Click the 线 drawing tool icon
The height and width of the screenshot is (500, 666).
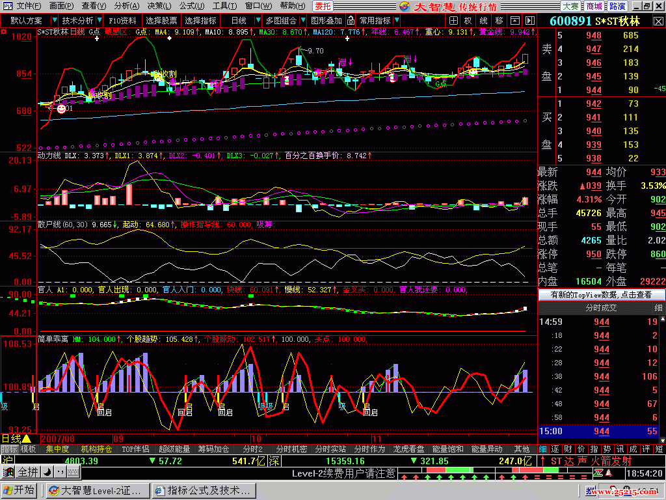tap(483, 20)
